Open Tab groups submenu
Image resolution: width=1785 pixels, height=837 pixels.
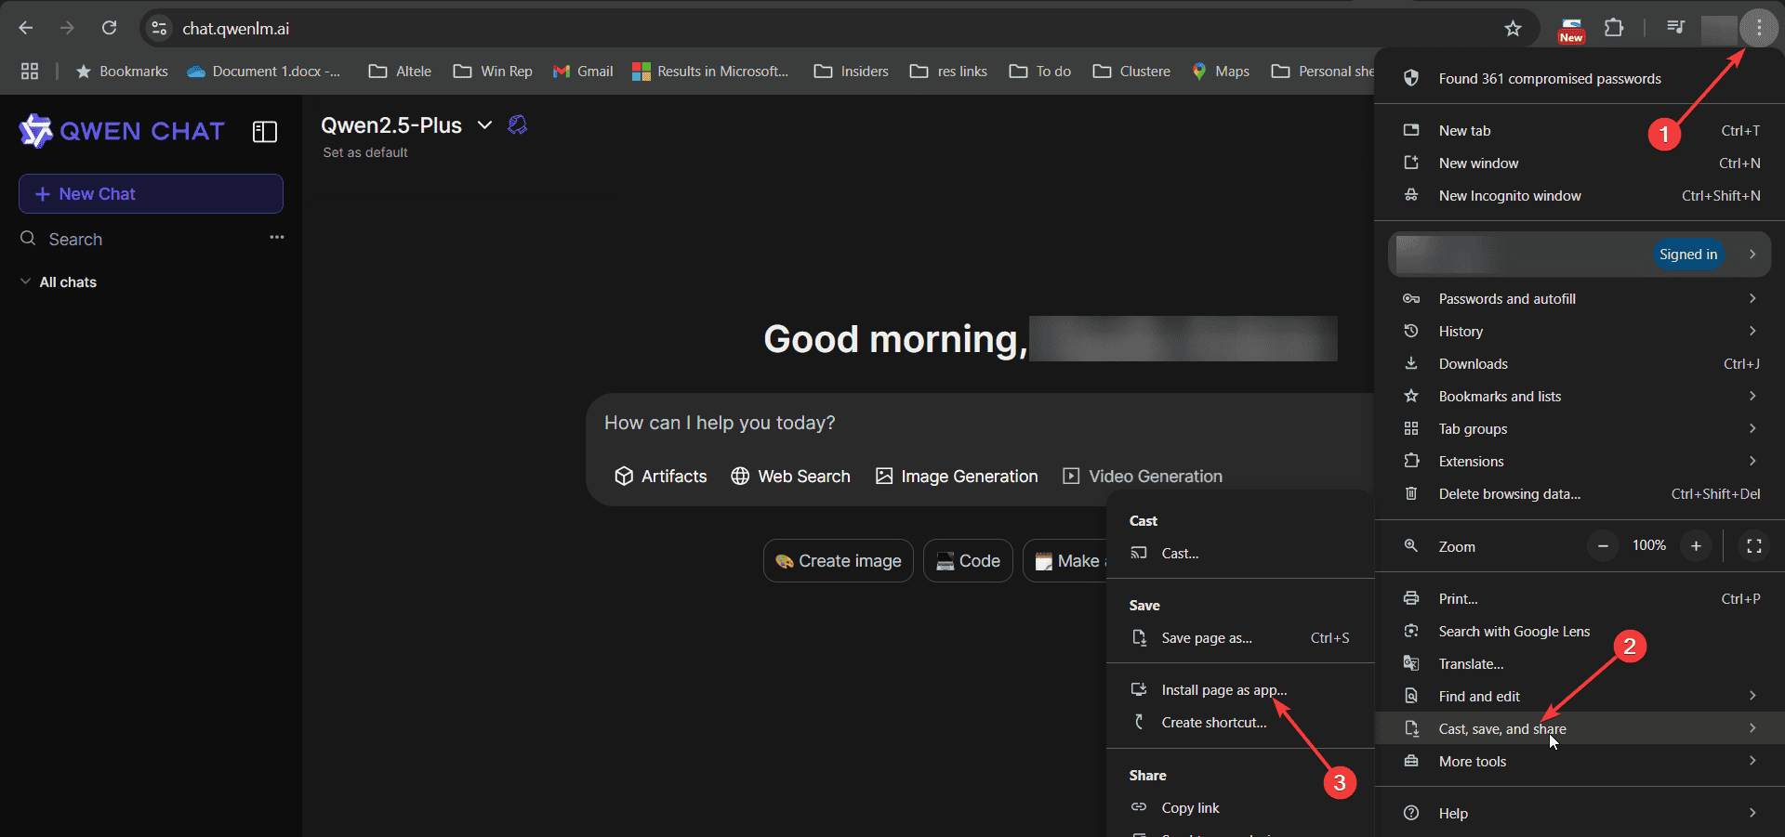1580,428
